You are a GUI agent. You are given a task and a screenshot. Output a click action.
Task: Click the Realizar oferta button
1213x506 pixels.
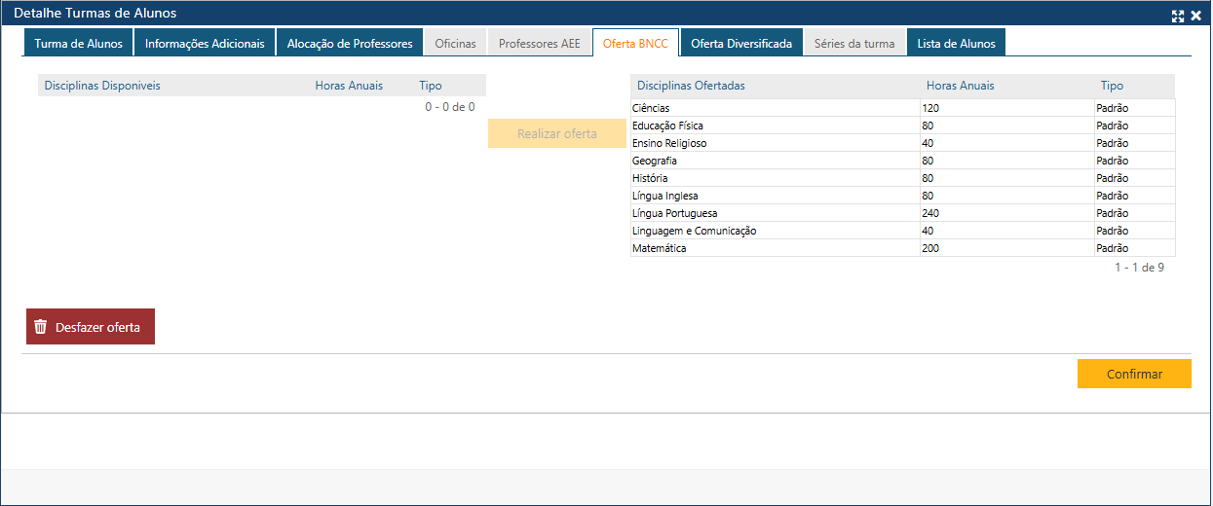556,133
